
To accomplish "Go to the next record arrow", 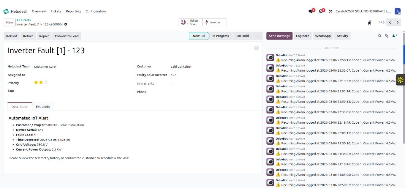I will click(x=398, y=22).
